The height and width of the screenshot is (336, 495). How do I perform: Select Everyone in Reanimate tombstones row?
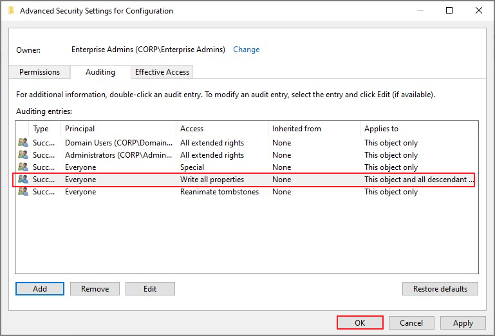tap(80, 192)
